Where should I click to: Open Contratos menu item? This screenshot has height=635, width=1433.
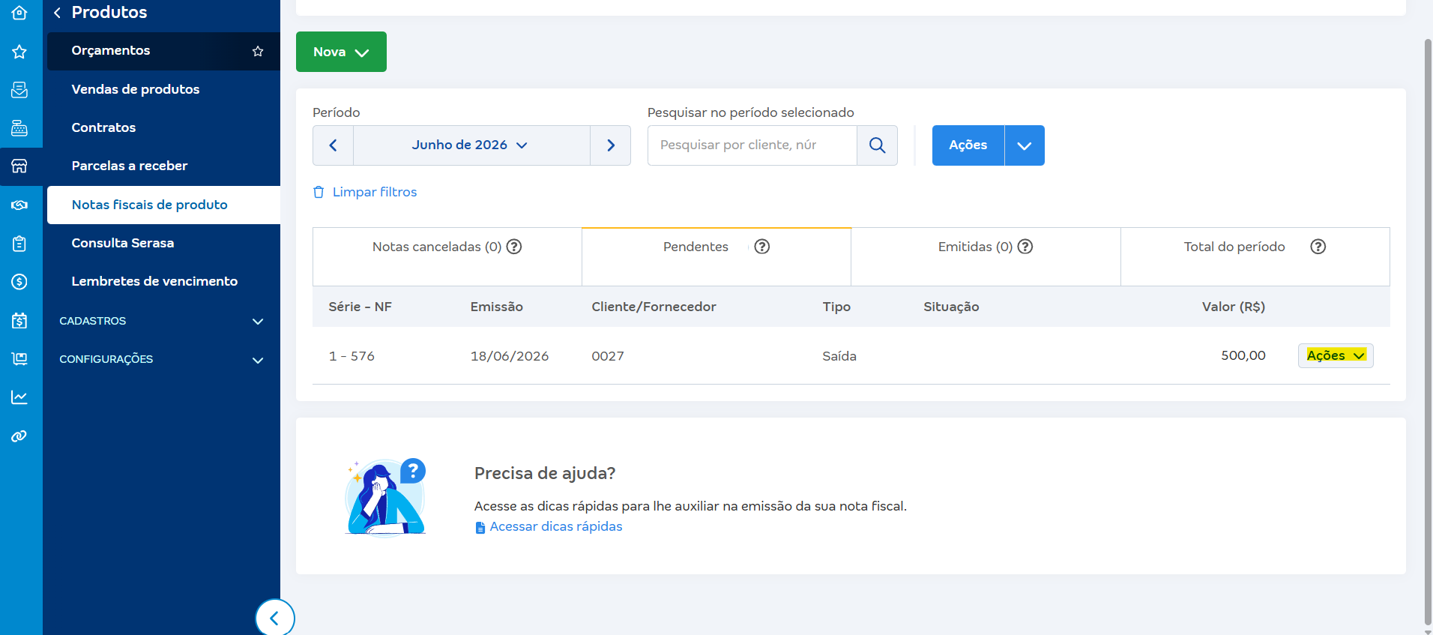pos(163,127)
